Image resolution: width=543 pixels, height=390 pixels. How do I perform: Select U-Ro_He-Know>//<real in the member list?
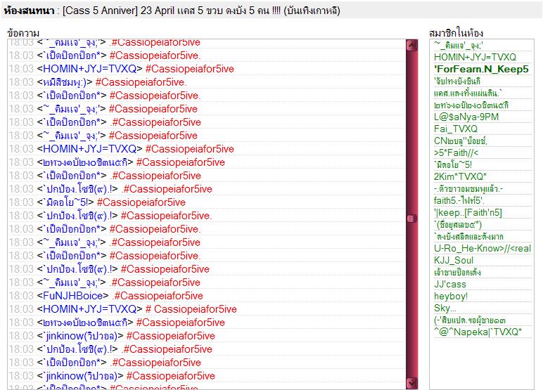point(483,249)
